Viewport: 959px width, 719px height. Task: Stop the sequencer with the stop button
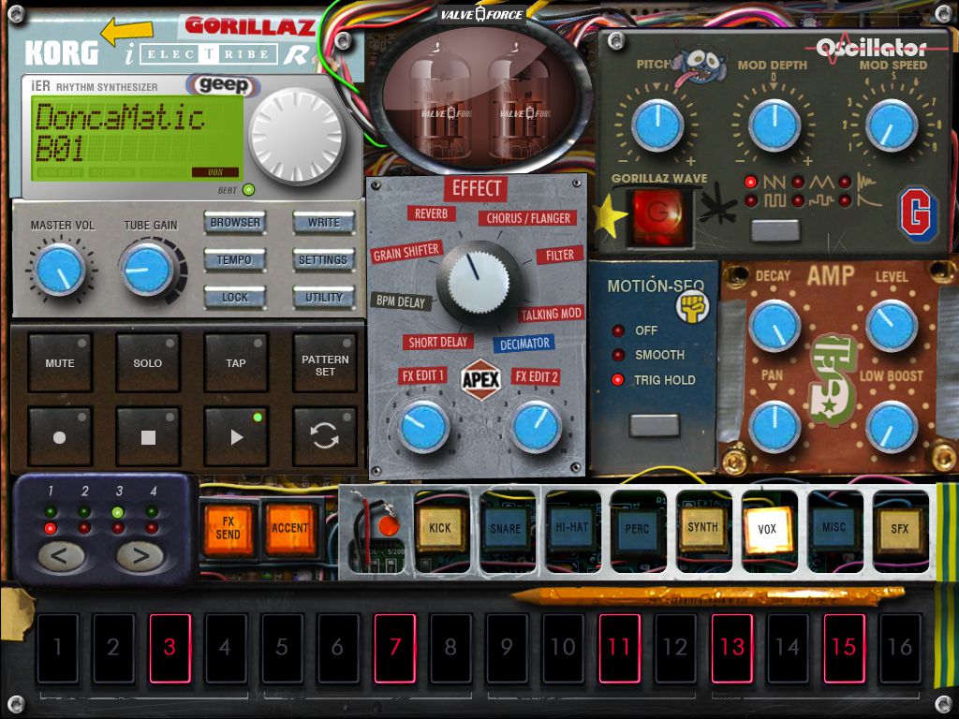point(148,436)
